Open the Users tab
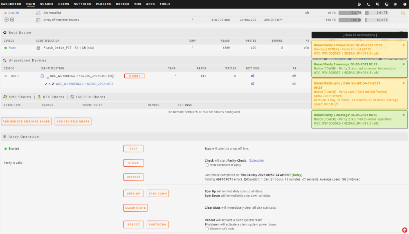Screen dimensions: 409x234 (x=64, y=4)
